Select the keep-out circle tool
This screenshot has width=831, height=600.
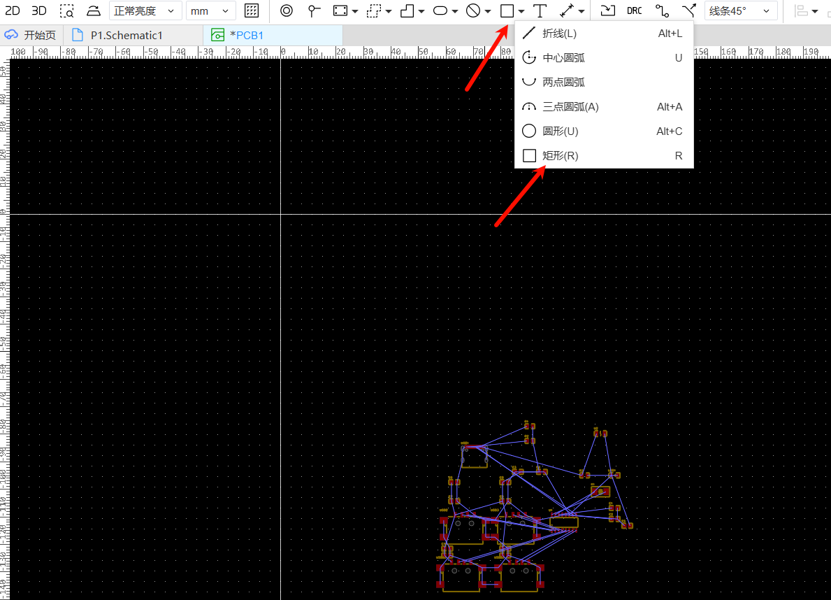click(x=473, y=10)
